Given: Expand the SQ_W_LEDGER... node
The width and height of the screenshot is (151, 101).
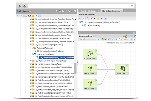Looking at the screenshot, I should pyautogui.click(x=96, y=51).
